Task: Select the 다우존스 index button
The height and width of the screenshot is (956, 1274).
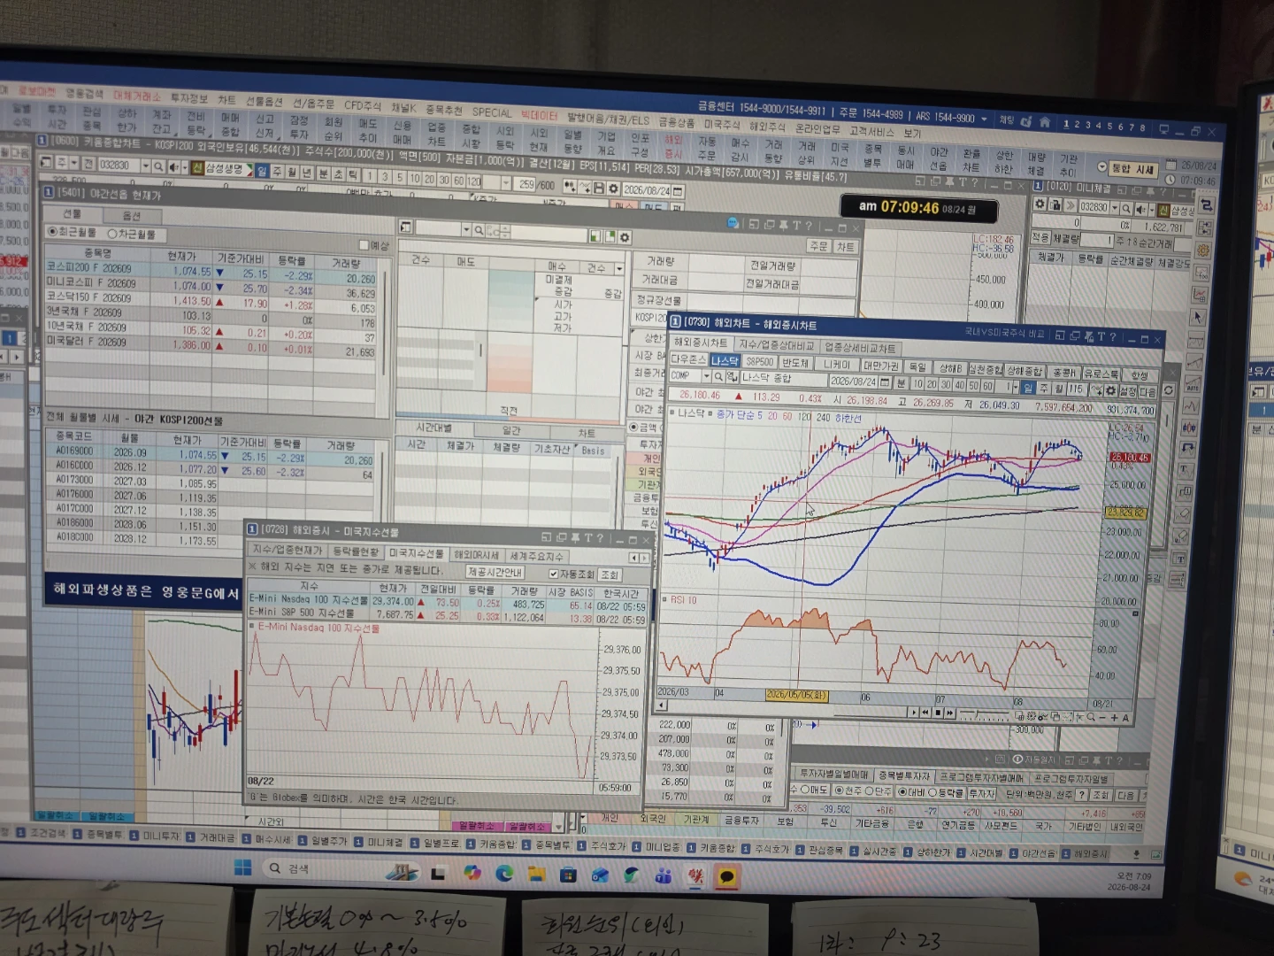Action: coord(688,359)
